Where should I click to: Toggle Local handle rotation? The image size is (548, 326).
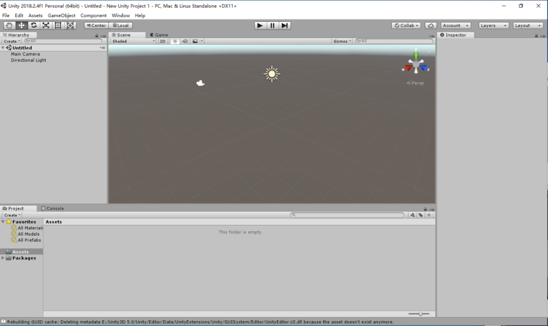point(121,25)
